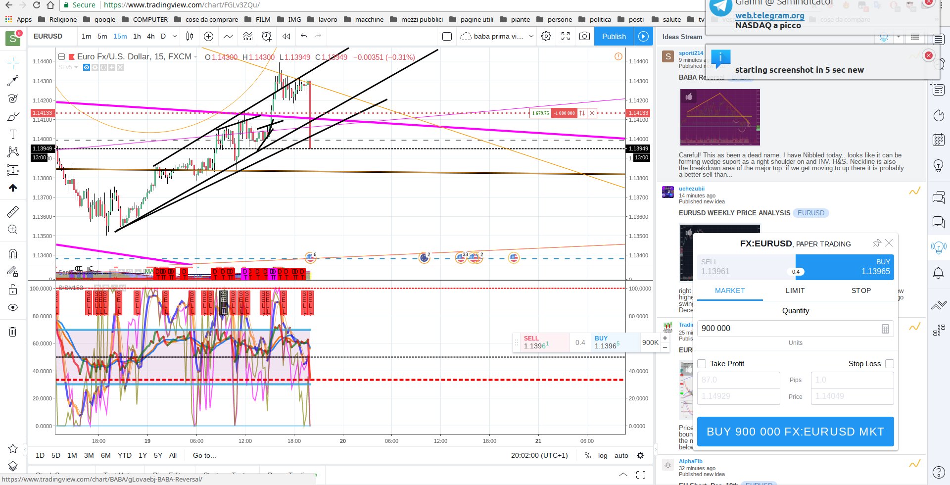Screen dimensions: 950x485
Task: Open the select layout square icon
Action: tap(447, 36)
